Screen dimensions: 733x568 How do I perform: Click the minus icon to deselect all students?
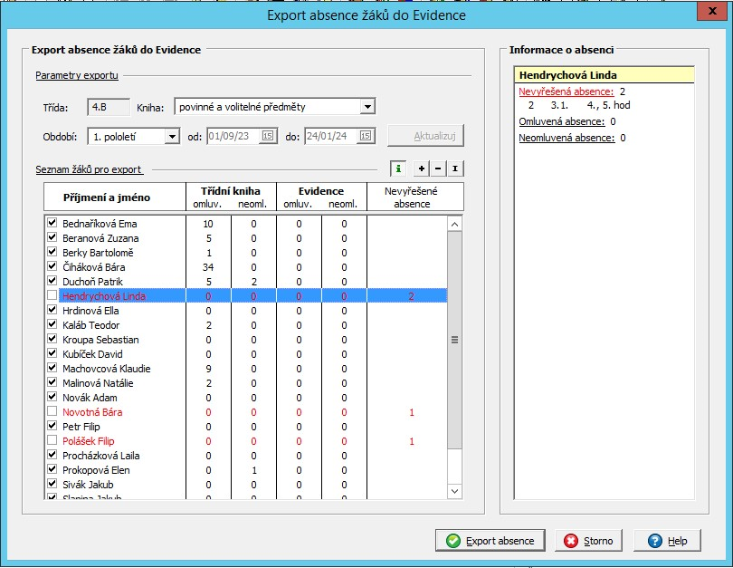click(x=438, y=168)
